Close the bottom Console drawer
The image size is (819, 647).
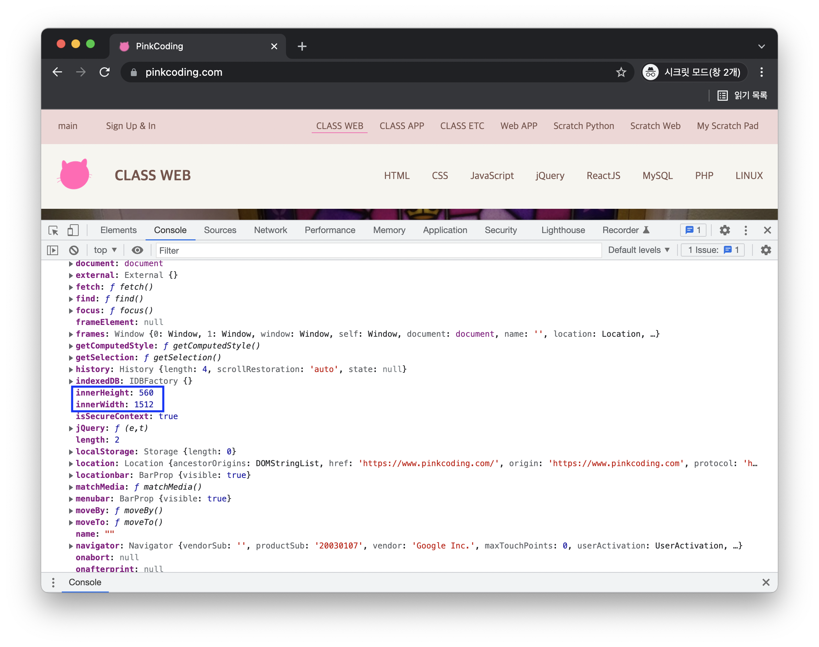click(766, 582)
